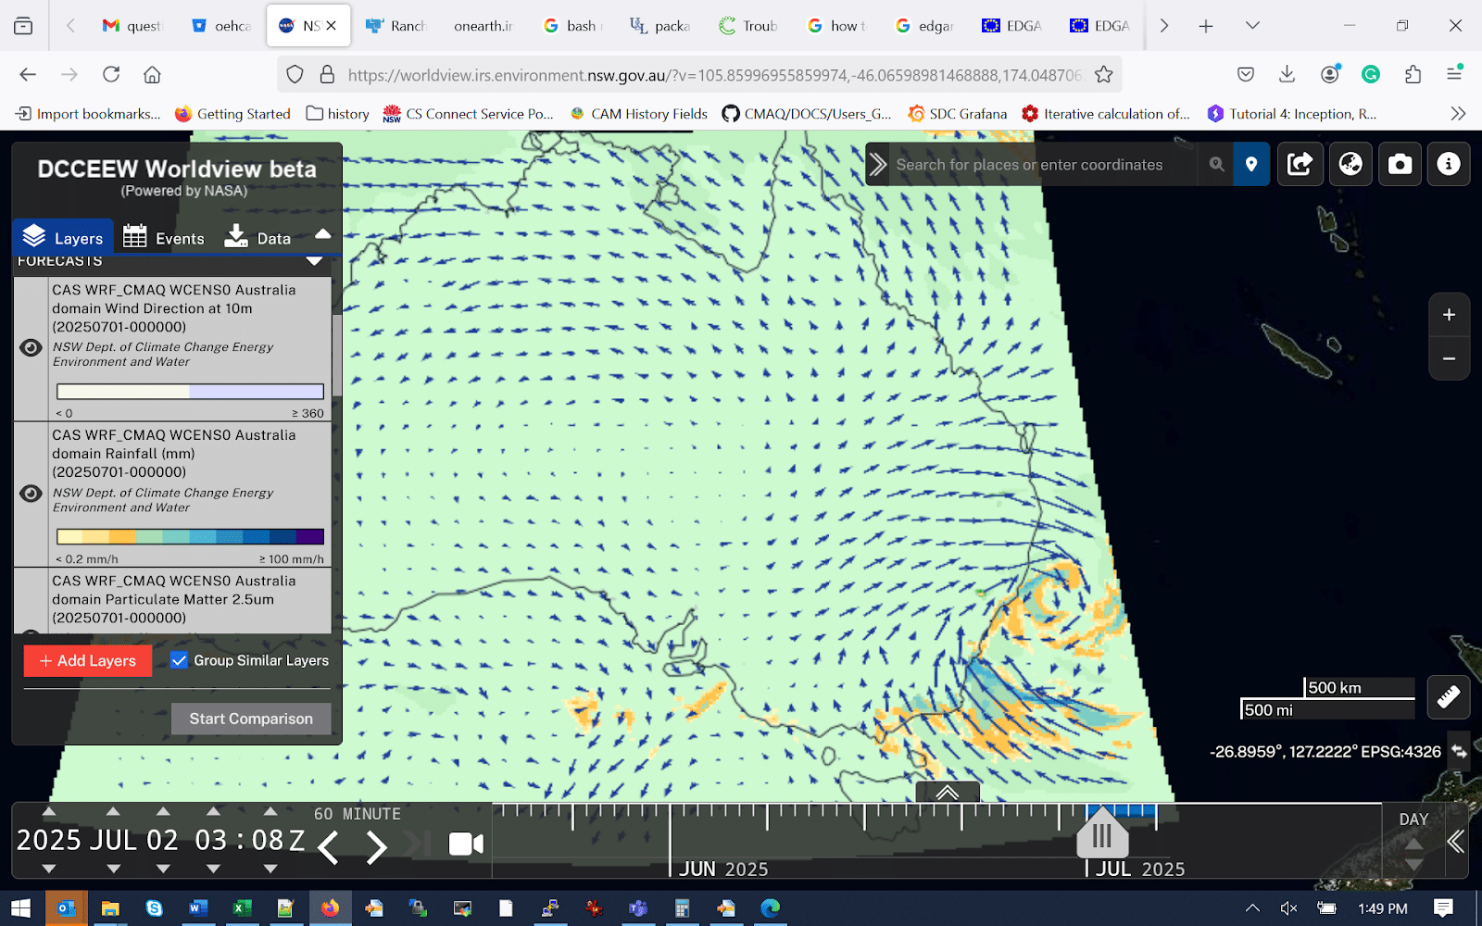Switch to the Data tab
1482x926 pixels.
258,237
